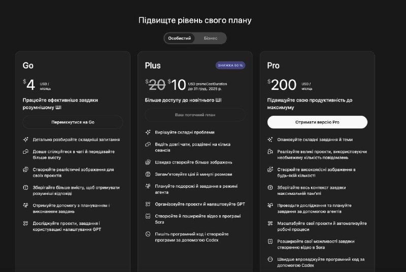Click the image icon in Go plan features
The height and width of the screenshot is (272, 406).
pos(25,169)
